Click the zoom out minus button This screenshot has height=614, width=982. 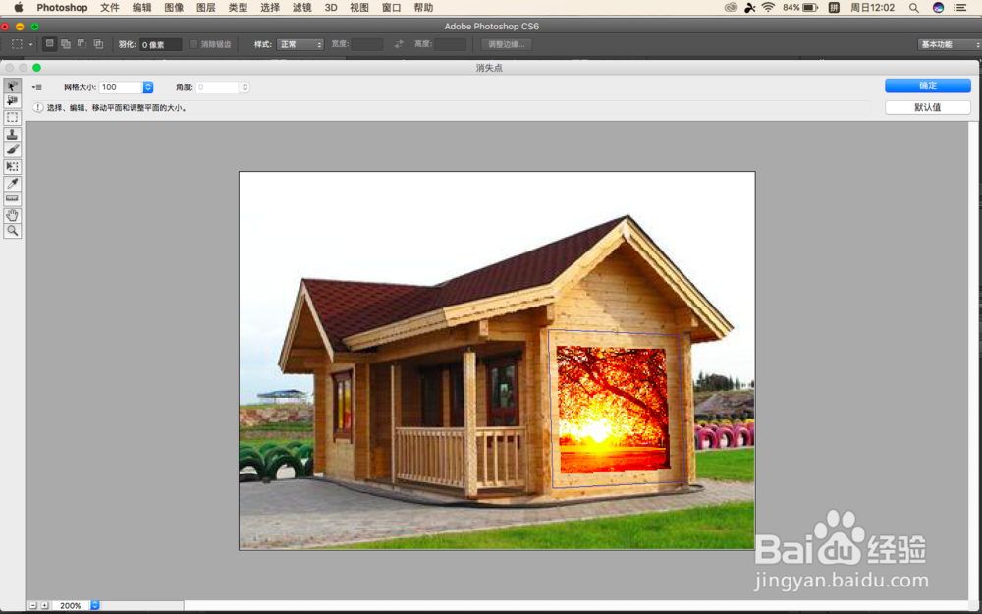(x=33, y=605)
